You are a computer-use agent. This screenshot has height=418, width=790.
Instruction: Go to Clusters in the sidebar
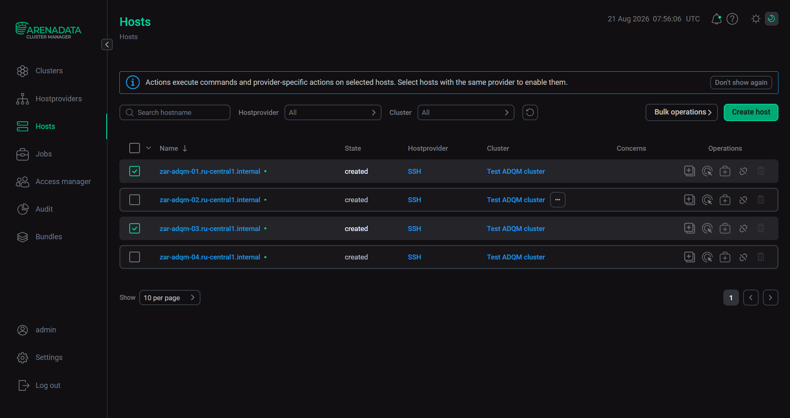pyautogui.click(x=49, y=71)
